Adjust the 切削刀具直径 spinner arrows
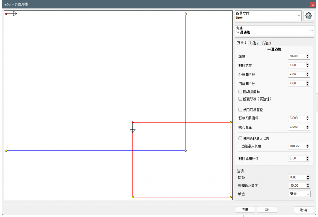The width and height of the screenshot is (318, 217). [307, 118]
